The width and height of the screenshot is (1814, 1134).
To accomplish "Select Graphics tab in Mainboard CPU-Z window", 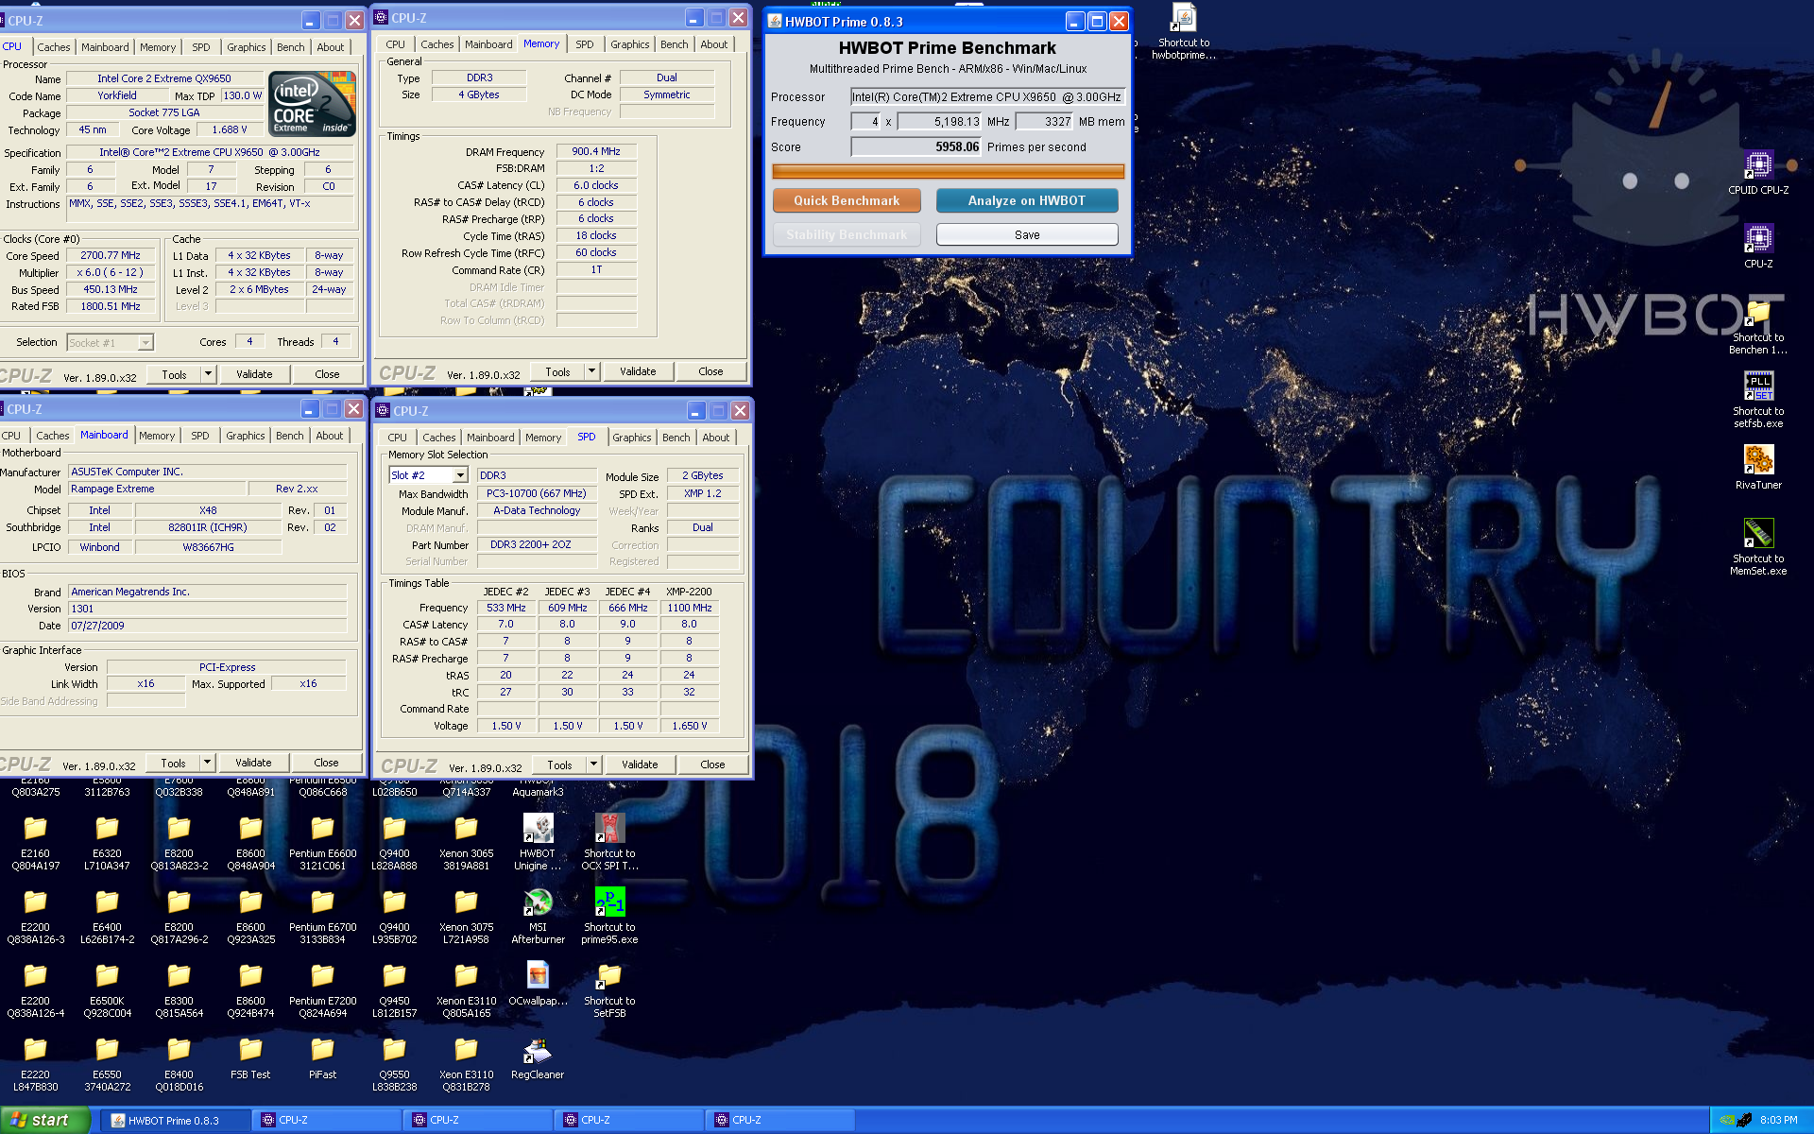I will [x=245, y=436].
